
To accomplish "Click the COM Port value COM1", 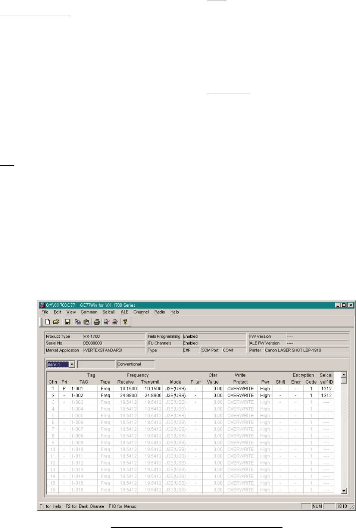I will (234, 350).
